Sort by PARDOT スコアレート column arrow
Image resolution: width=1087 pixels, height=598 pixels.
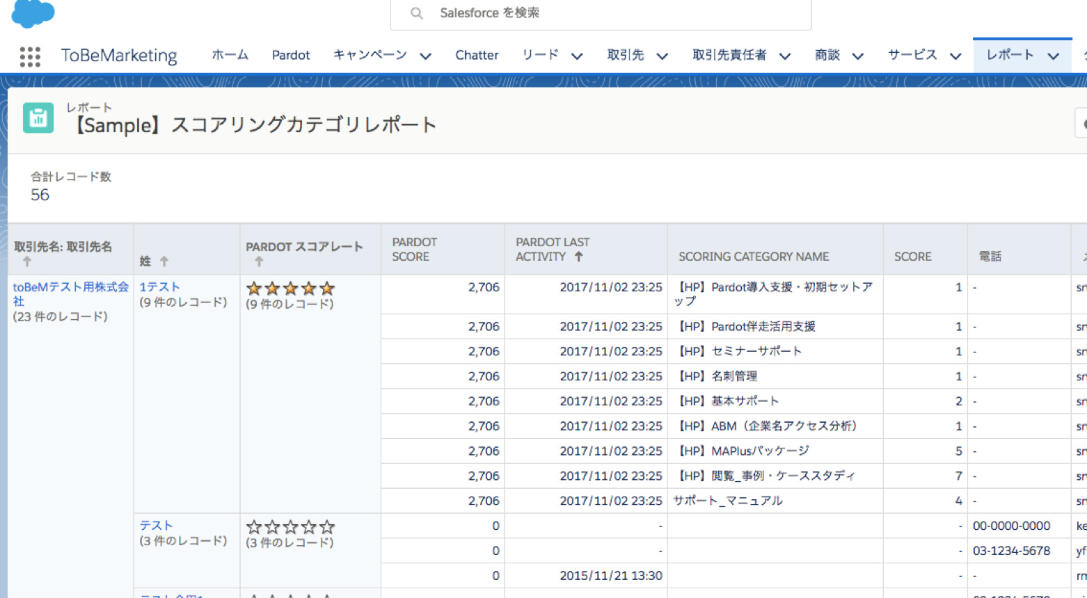[x=259, y=261]
